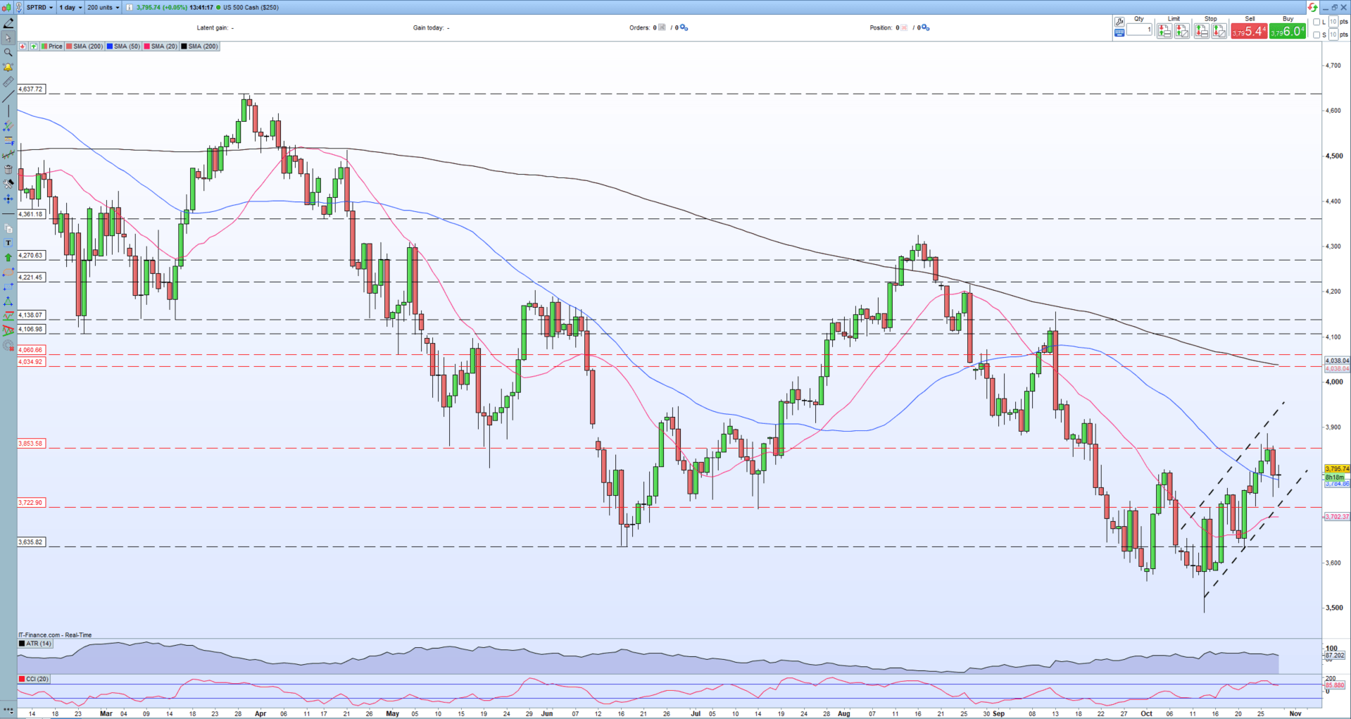
Task: Click the black SMA (200) indicator label
Action: point(200,46)
